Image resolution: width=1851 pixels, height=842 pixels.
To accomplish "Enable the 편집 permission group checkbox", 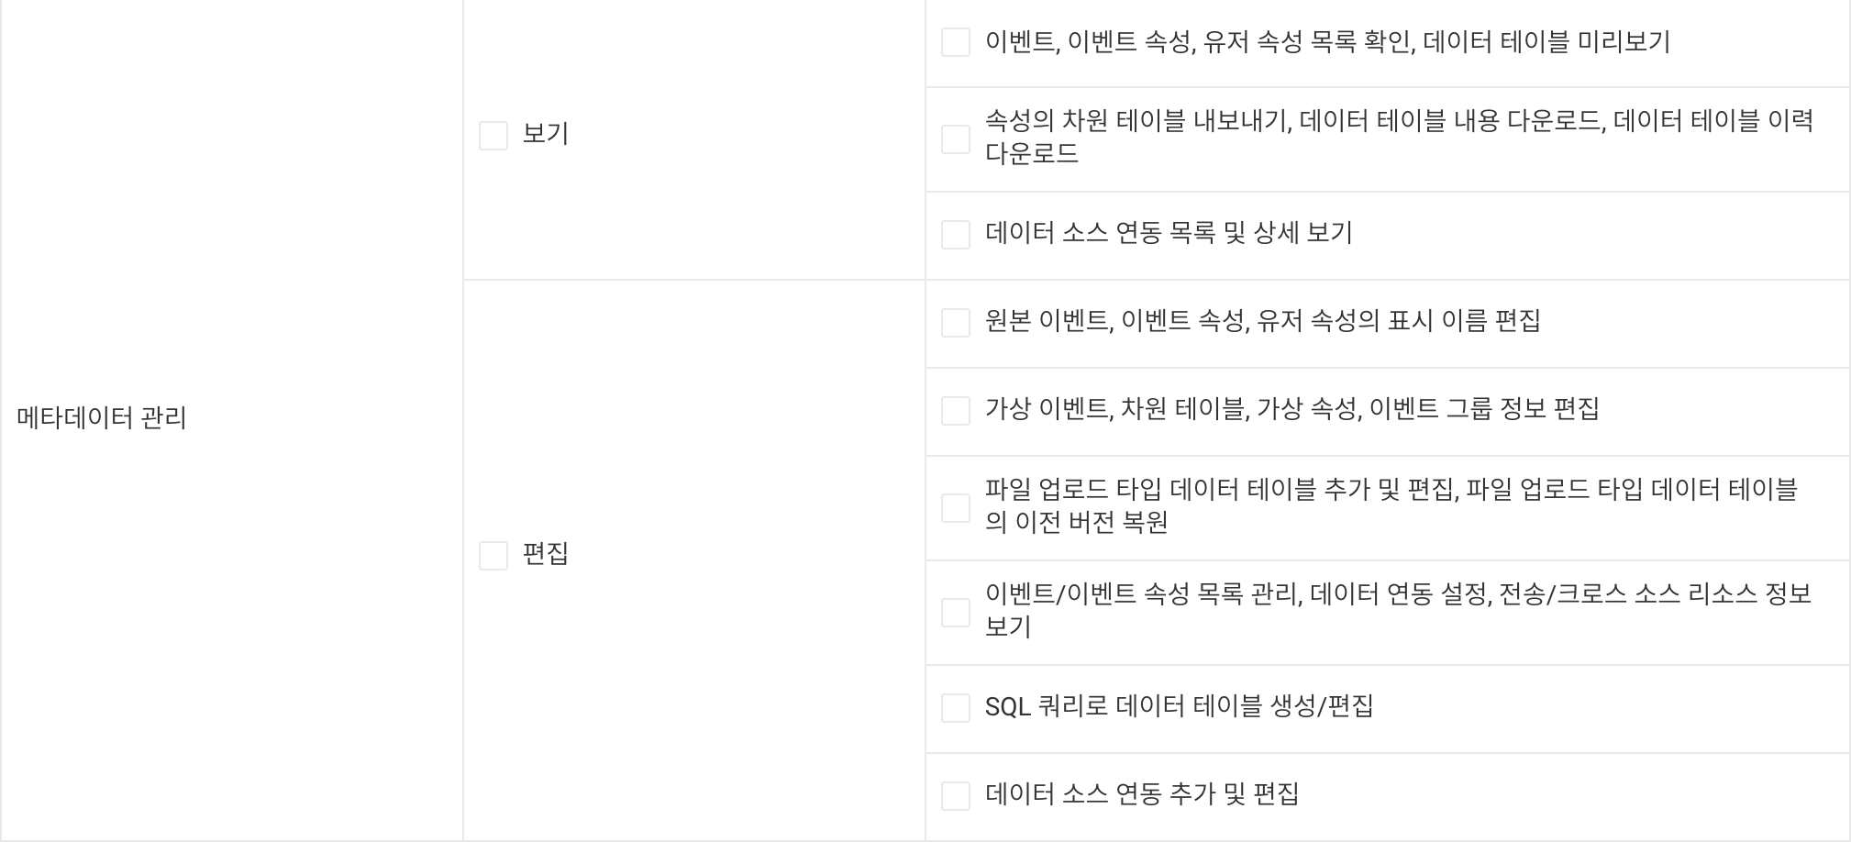I will pos(493,556).
